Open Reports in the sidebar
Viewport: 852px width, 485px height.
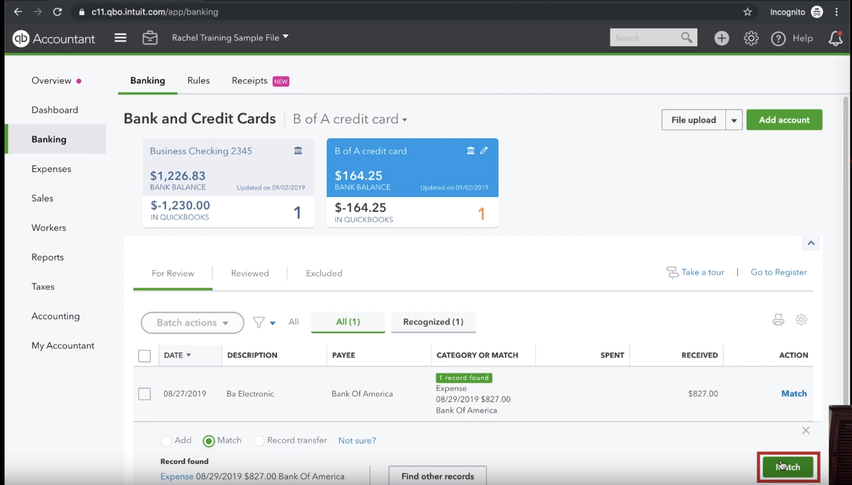(48, 257)
